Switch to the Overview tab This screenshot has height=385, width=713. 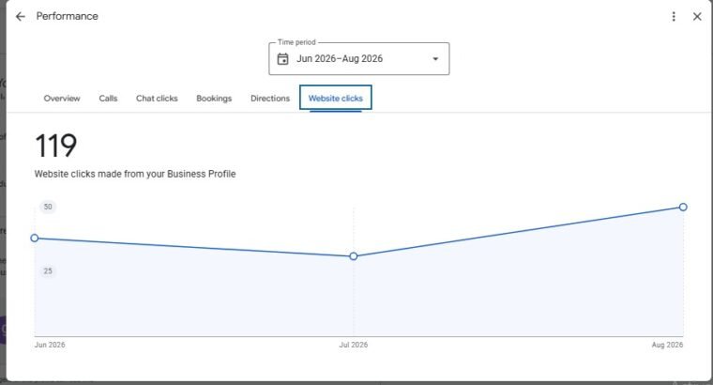pyautogui.click(x=62, y=99)
